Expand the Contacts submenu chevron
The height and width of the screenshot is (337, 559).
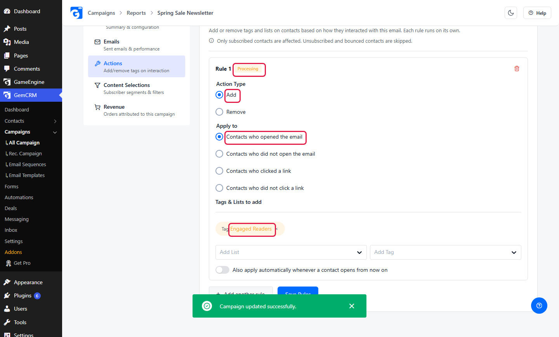pos(55,121)
